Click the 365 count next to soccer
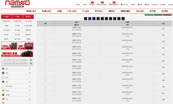 point(30,69)
